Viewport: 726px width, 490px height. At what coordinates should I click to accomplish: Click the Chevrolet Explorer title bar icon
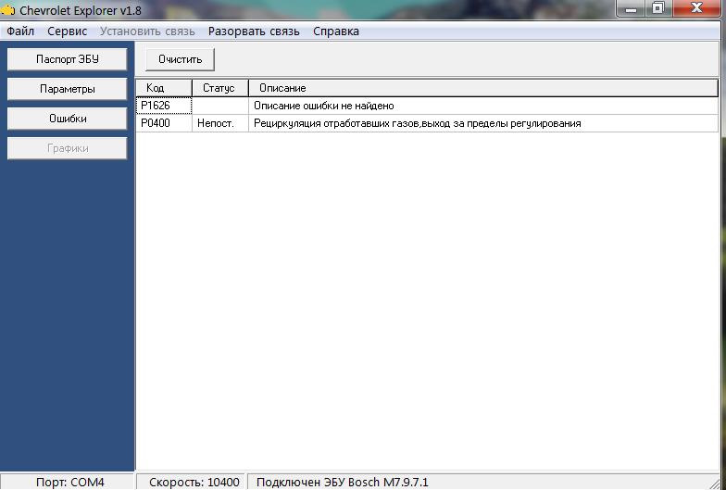(7, 9)
